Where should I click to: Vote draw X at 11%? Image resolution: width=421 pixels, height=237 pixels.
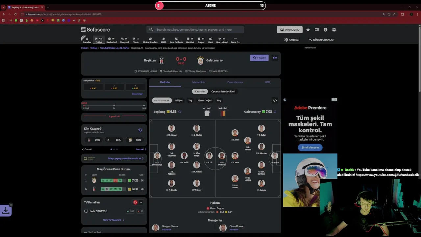114,140
